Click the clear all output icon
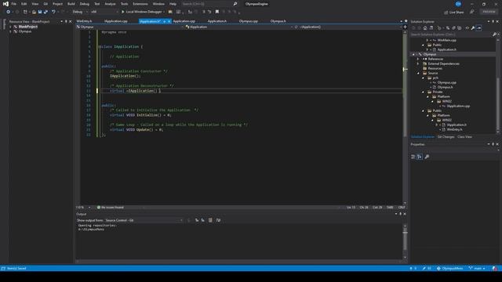Screen dimensions: 502x282 point(210,220)
